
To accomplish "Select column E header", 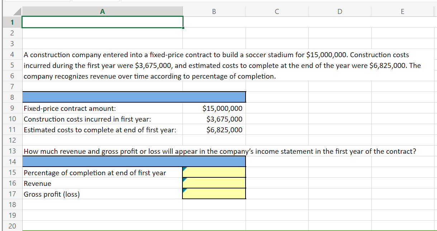I will pos(402,11).
